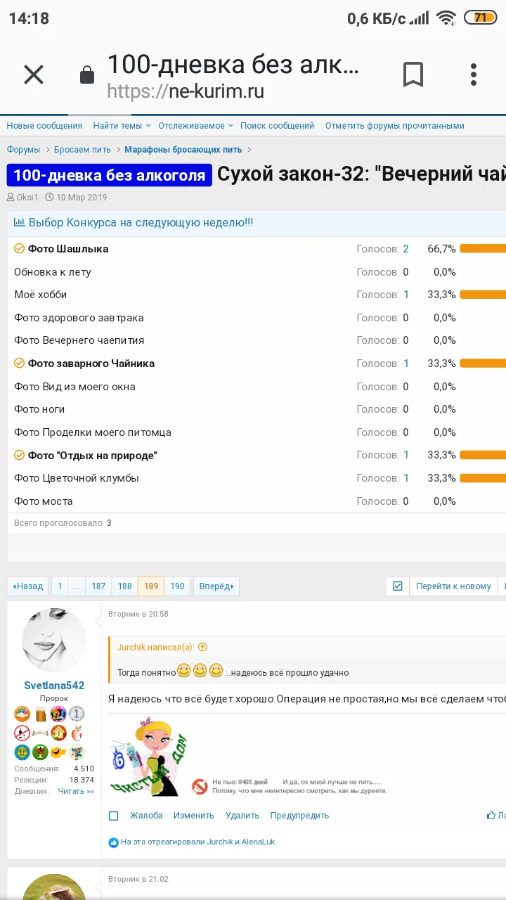Jump to page 190 in pagination
Image resolution: width=506 pixels, height=900 pixels.
[177, 586]
